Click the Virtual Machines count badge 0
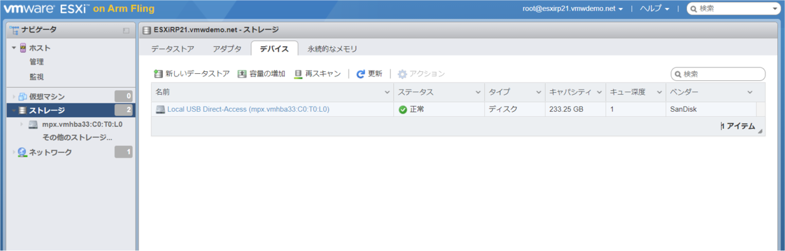 (124, 97)
